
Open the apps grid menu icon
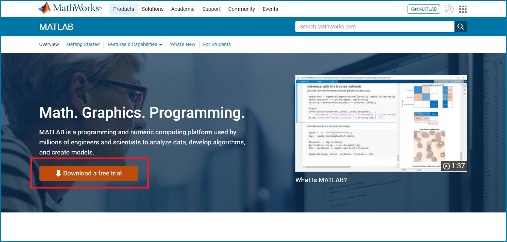(463, 9)
